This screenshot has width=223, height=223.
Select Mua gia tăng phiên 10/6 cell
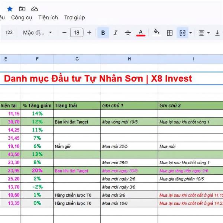(x=190, y=179)
